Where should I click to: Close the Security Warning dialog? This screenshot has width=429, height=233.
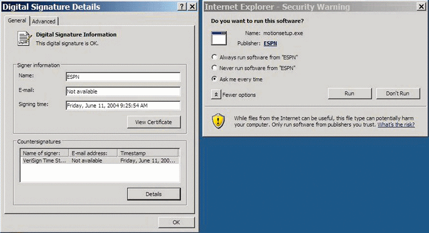421,6
